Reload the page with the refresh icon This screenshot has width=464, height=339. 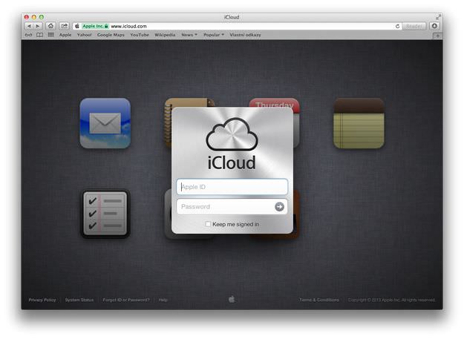tap(397, 26)
